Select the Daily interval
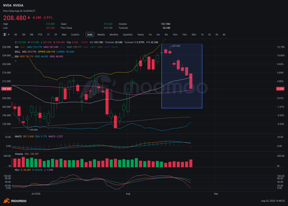Image resolution: width=288 pixels, height=206 pixels. pyautogui.click(x=90, y=35)
